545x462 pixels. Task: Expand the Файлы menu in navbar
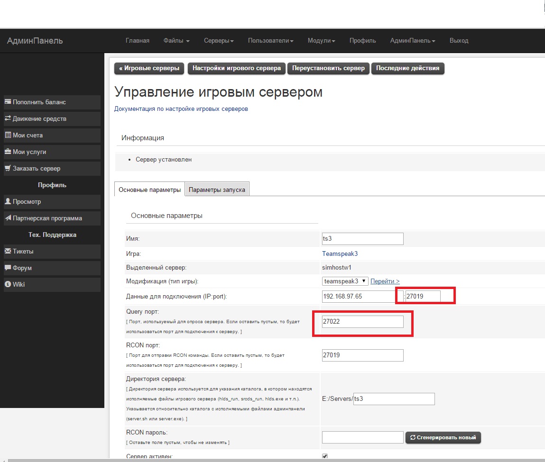tap(176, 41)
